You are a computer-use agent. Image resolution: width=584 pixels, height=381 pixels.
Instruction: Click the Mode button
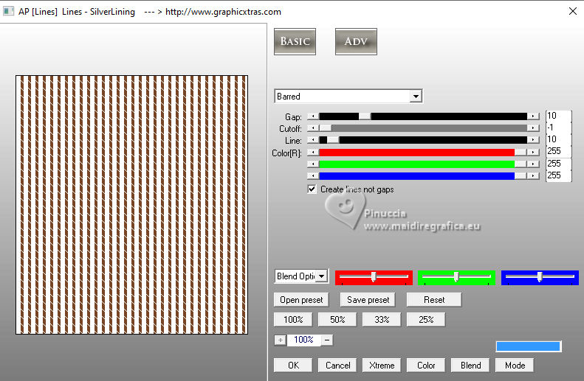click(x=515, y=366)
